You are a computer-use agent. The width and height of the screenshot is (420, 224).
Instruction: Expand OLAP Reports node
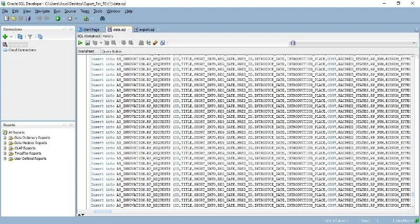coord(5,148)
